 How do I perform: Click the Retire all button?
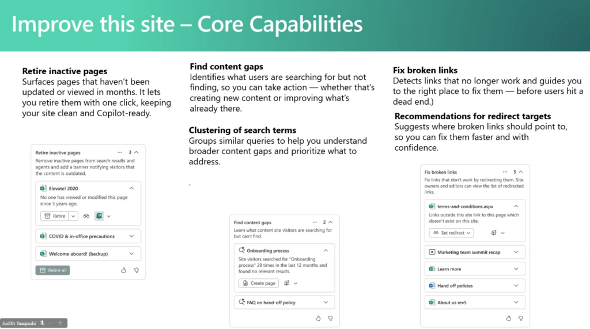pyautogui.click(x=52, y=270)
